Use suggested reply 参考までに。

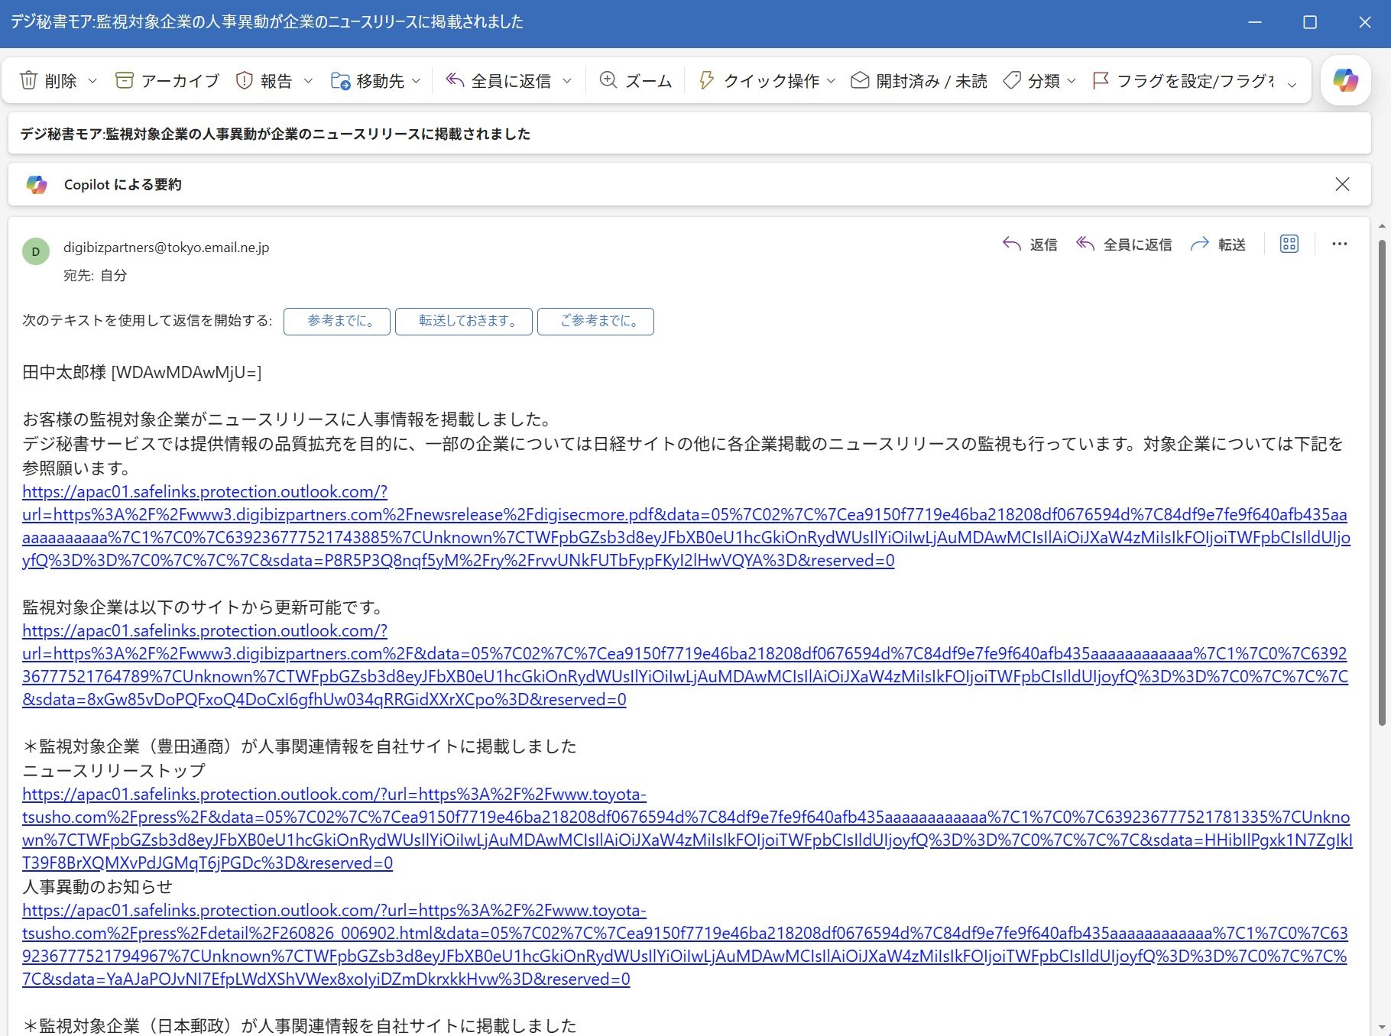pos(337,321)
